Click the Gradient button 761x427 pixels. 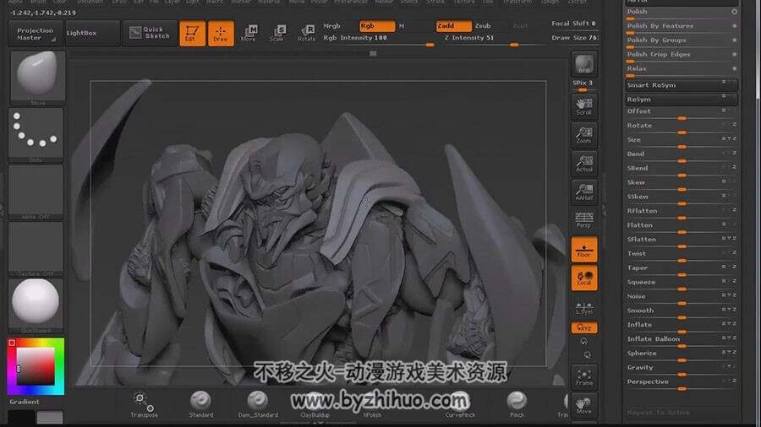(25, 402)
